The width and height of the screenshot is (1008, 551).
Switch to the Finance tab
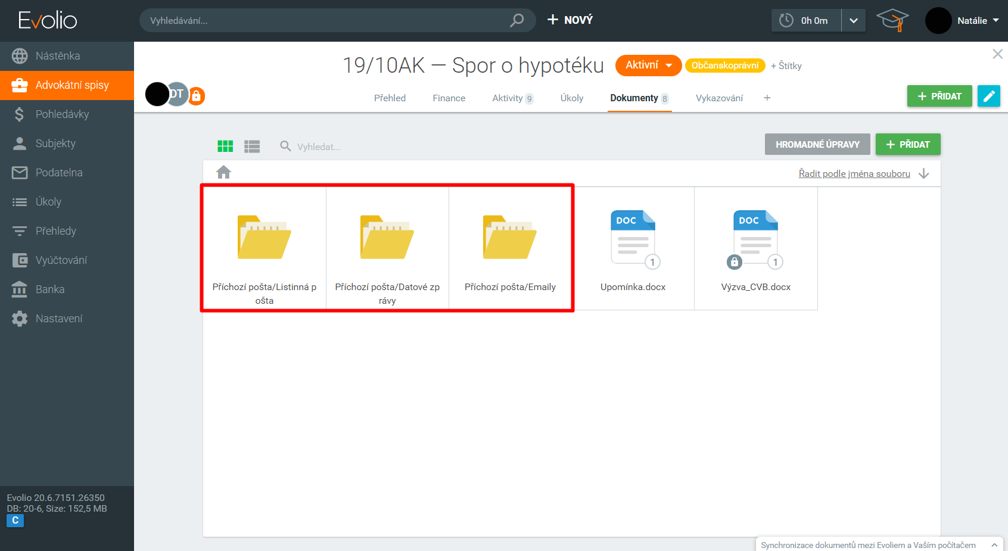pos(449,98)
